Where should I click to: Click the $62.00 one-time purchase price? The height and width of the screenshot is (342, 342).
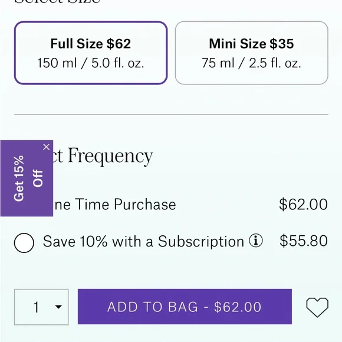[304, 205]
